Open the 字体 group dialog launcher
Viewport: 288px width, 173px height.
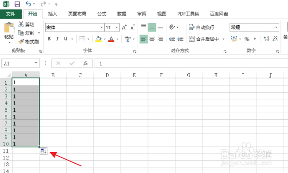tap(135, 51)
